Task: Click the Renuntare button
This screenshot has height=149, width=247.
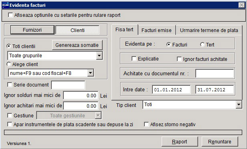Action: (x=220, y=142)
